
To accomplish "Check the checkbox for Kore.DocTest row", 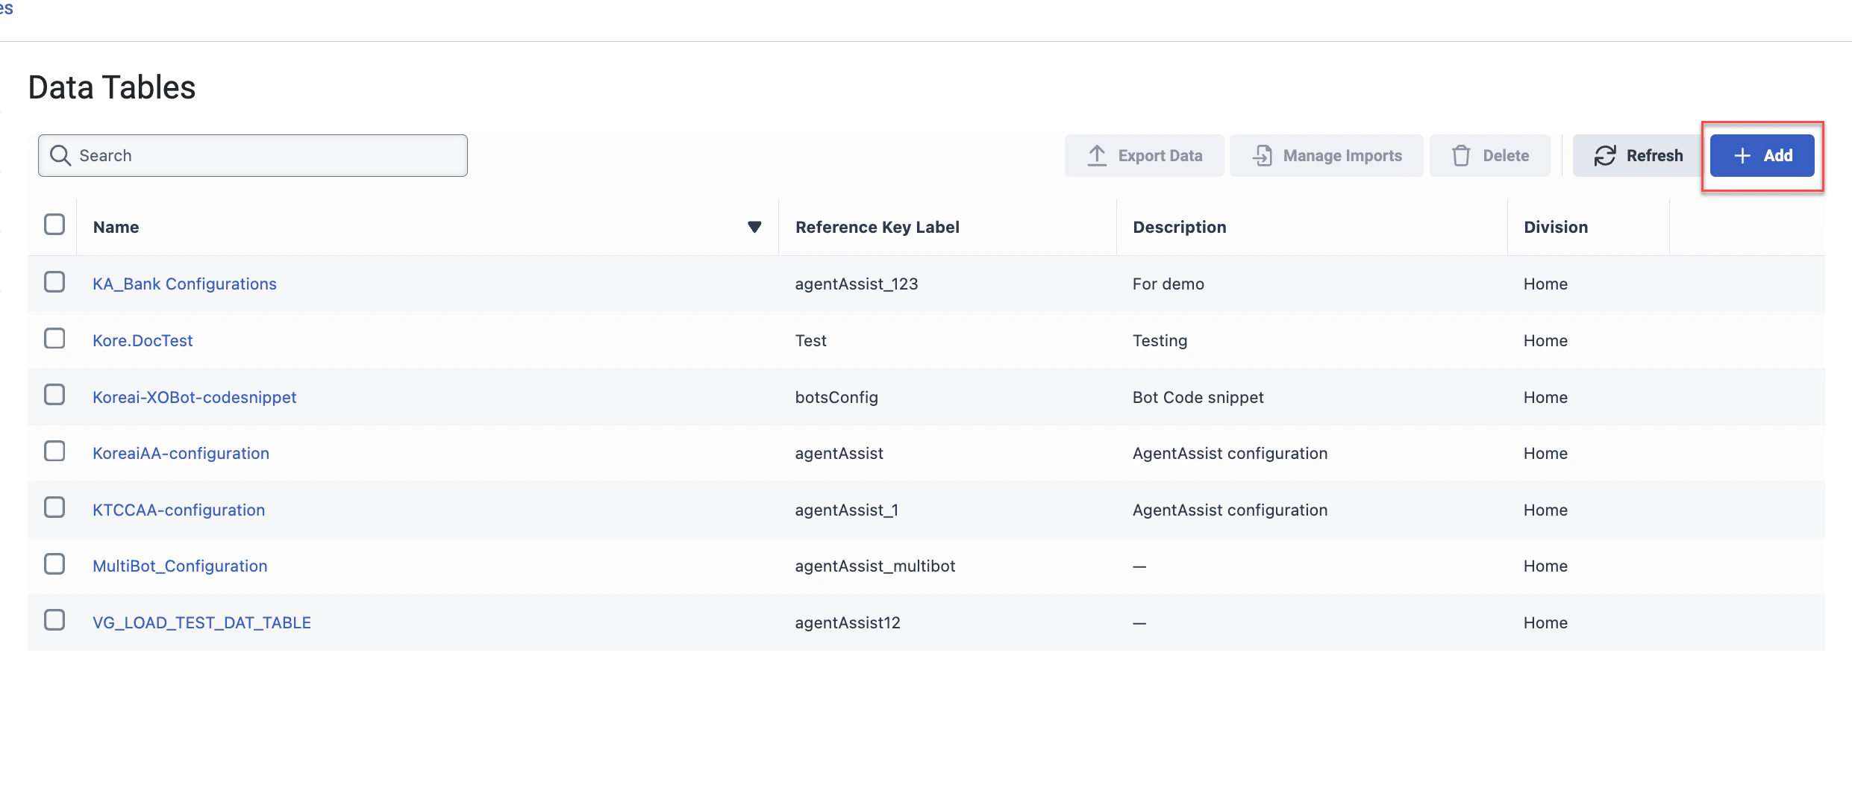I will pyautogui.click(x=54, y=338).
